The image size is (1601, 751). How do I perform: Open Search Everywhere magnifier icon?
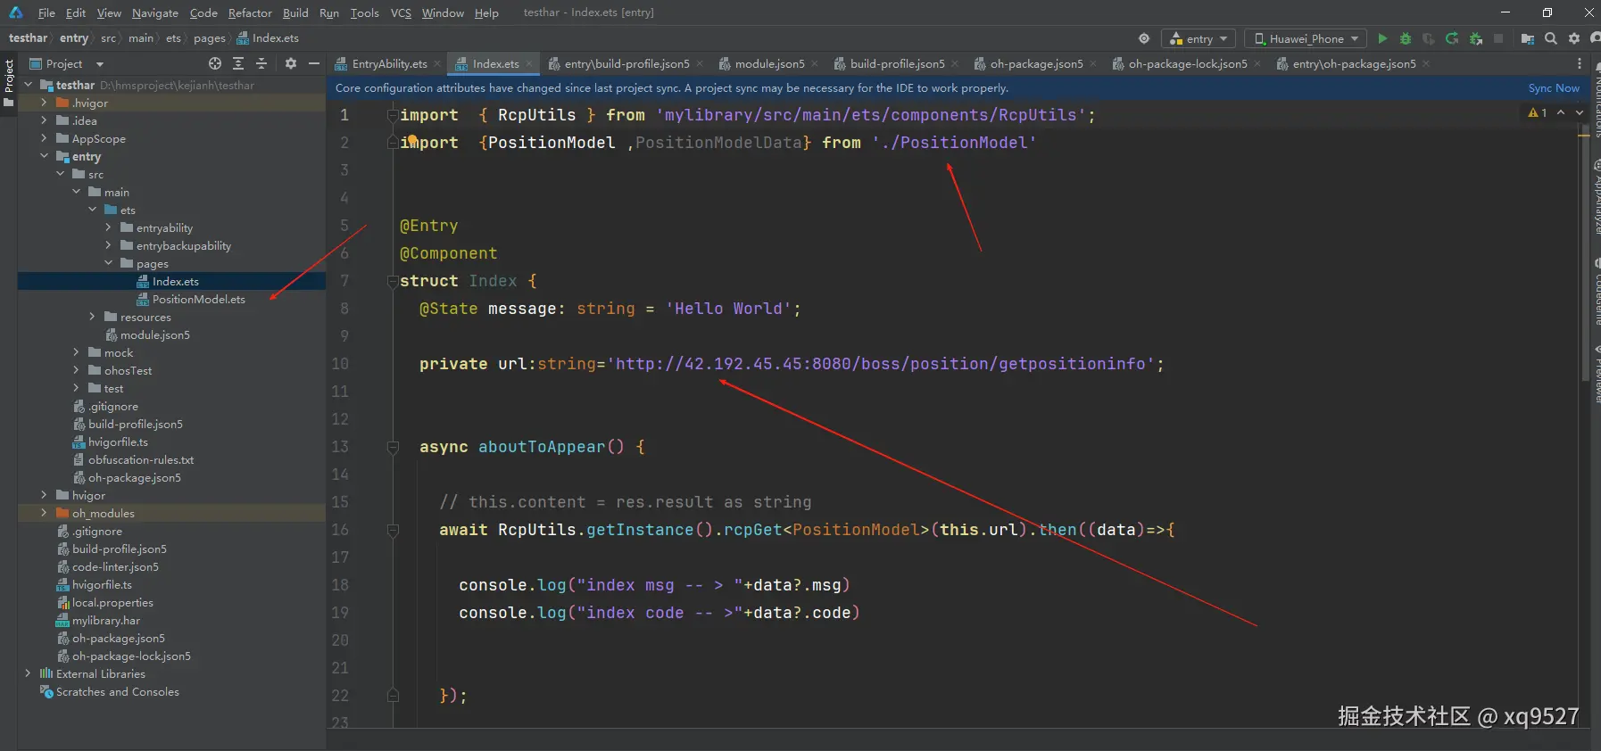tap(1551, 38)
